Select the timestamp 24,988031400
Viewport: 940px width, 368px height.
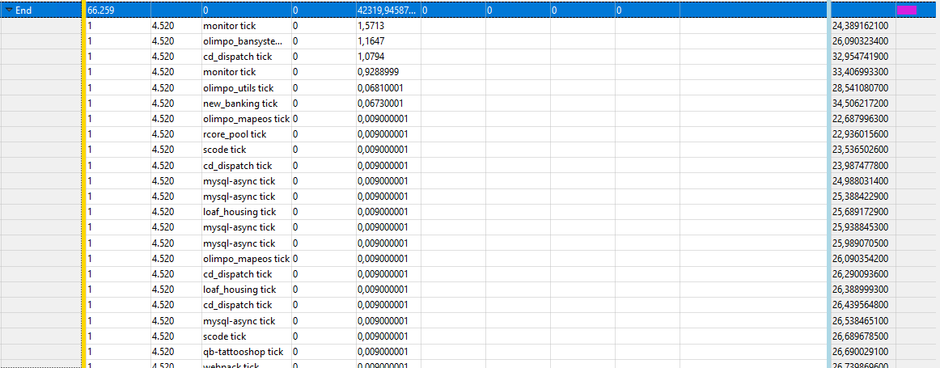[x=861, y=181]
